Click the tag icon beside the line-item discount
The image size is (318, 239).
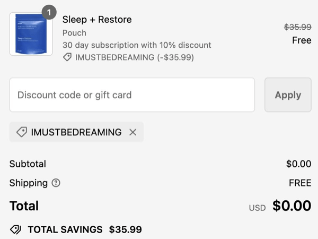(x=67, y=57)
